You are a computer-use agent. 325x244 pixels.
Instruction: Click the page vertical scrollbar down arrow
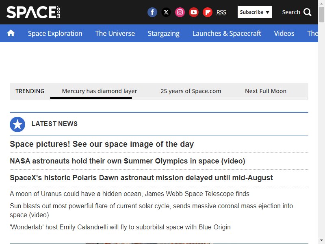point(321,240)
